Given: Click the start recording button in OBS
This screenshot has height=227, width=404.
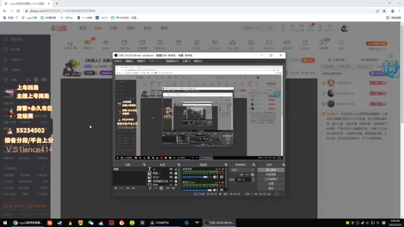Looking at the screenshot, I should tap(271, 175).
